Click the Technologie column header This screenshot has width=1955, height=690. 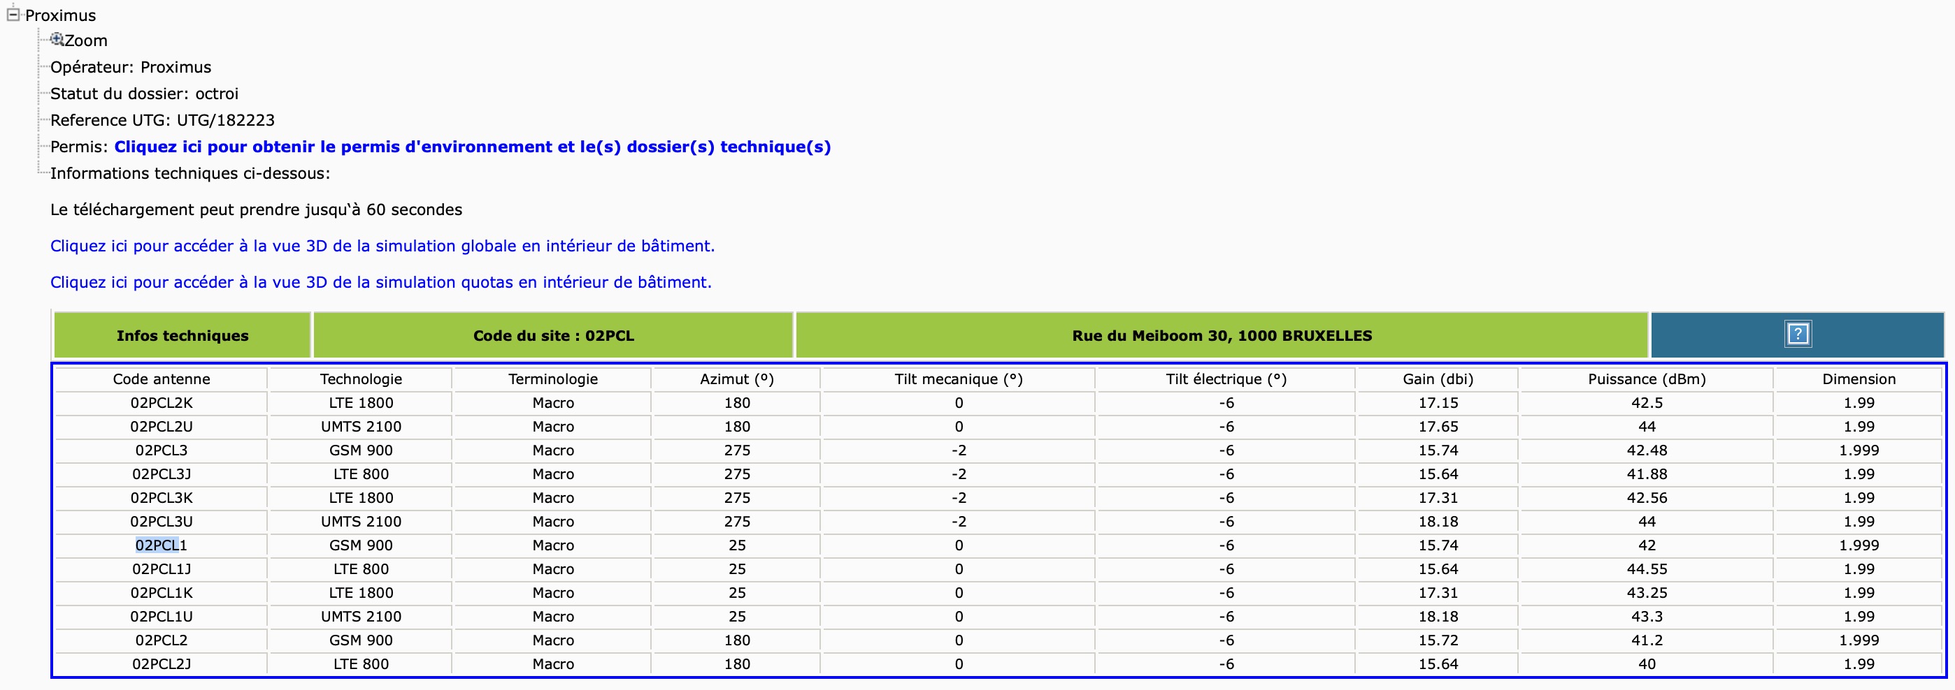[361, 379]
